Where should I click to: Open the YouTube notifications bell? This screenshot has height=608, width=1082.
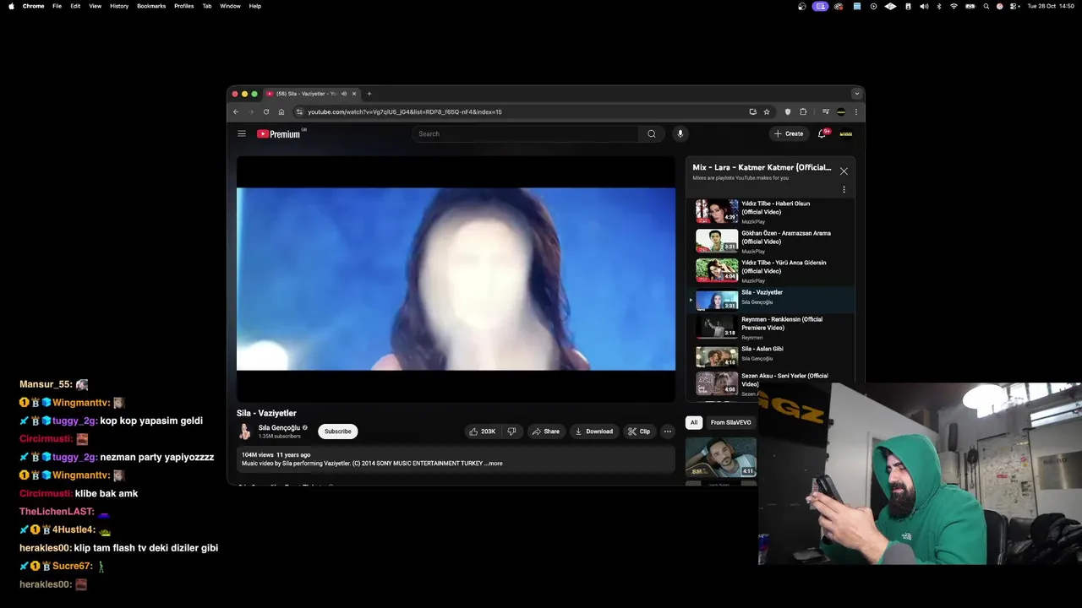tap(822, 133)
